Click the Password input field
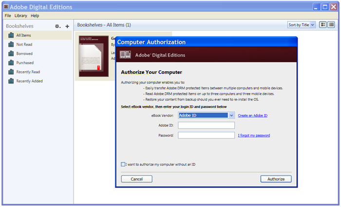This screenshot has height=207, width=341. pyautogui.click(x=206, y=135)
